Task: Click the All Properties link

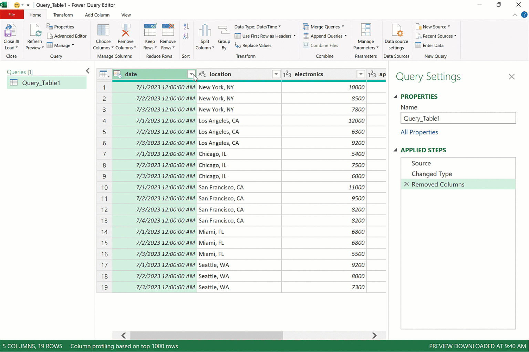Action: 419,132
